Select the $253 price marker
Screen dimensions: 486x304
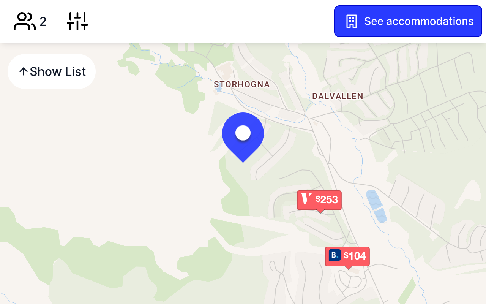319,200
